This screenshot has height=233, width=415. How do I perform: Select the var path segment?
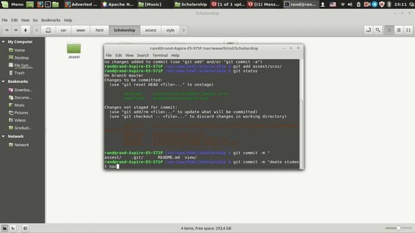pyautogui.click(x=64, y=30)
